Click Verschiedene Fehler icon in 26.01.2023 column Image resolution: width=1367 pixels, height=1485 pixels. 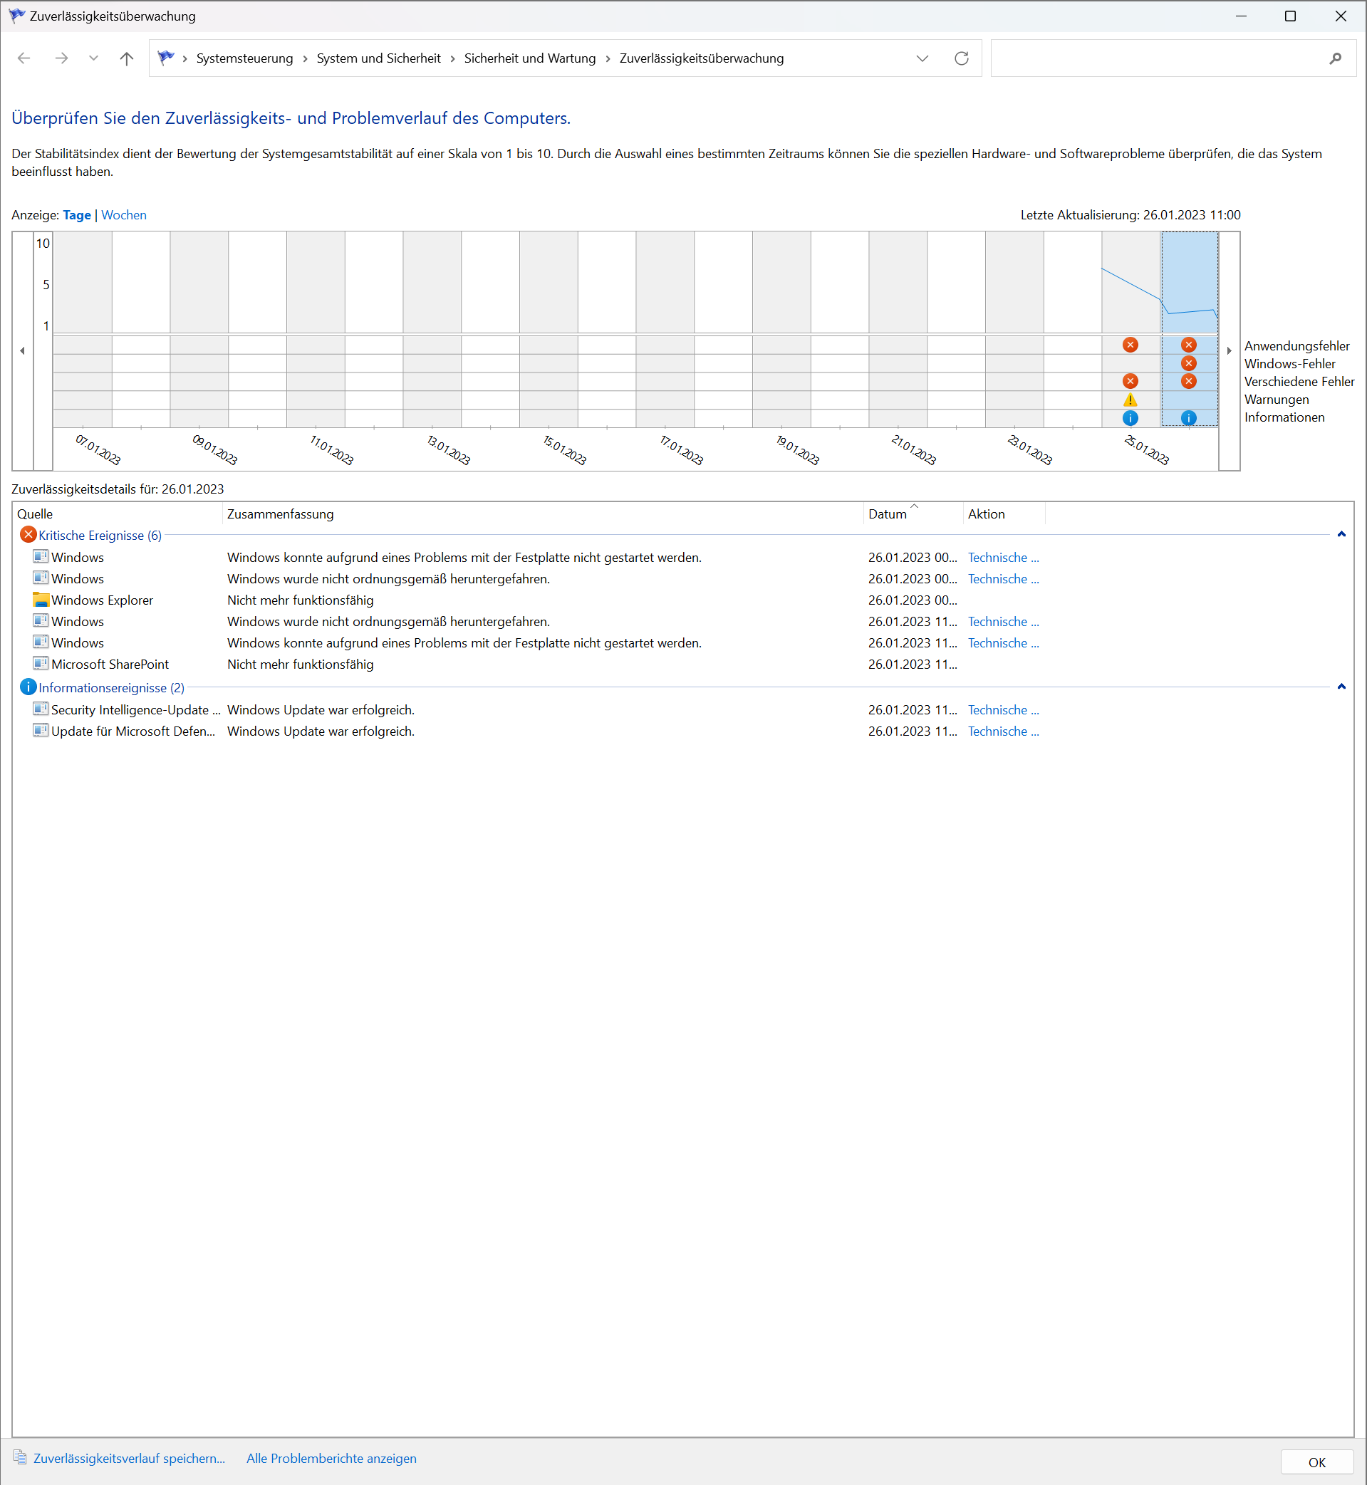[1189, 381]
